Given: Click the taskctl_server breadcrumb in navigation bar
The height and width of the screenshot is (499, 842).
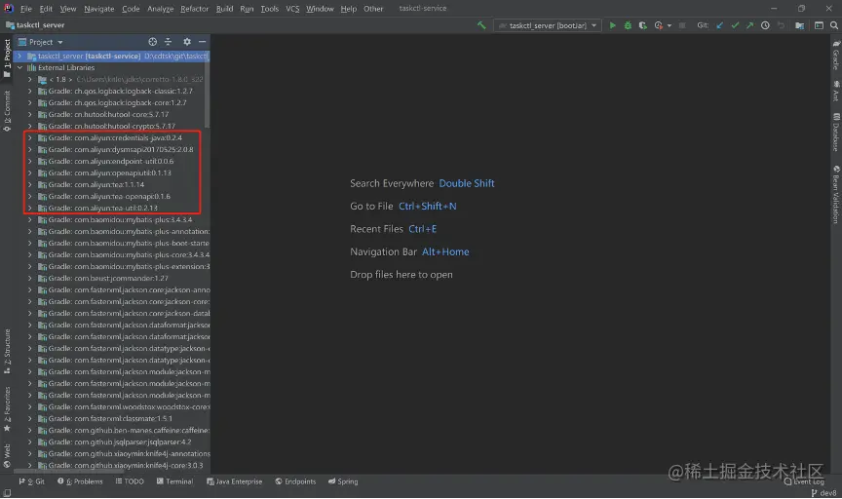Looking at the screenshot, I should [35, 25].
